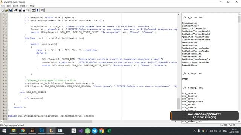Open the second Chrome icon beside Telegram
241x135 pixels.
pos(101,131)
